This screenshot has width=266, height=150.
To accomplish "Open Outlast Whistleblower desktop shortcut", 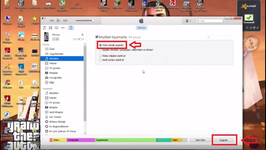I will click(x=131, y=6).
